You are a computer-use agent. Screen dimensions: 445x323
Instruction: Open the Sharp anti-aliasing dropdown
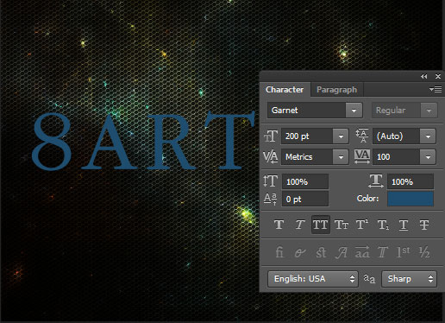coord(409,279)
